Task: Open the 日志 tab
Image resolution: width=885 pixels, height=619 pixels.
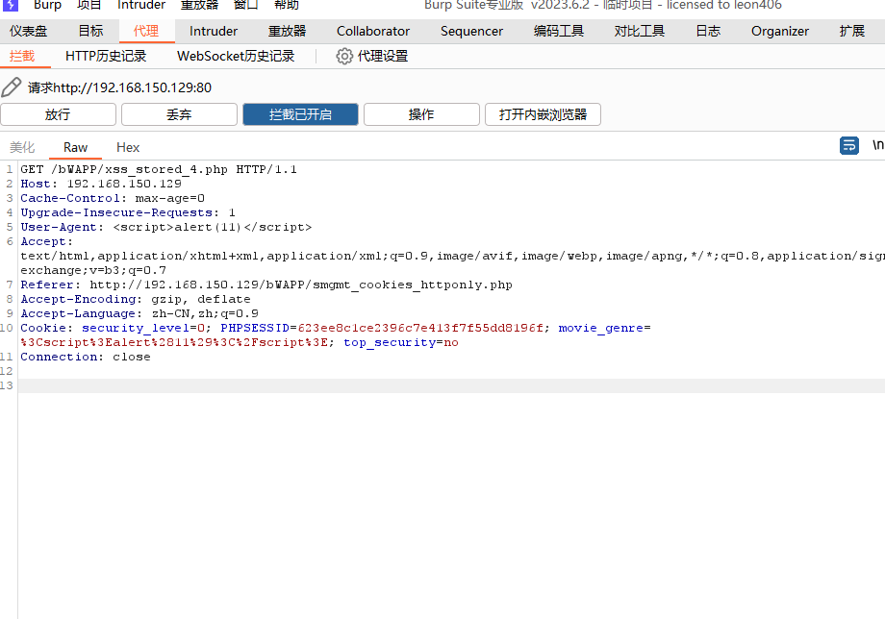Action: point(708,31)
